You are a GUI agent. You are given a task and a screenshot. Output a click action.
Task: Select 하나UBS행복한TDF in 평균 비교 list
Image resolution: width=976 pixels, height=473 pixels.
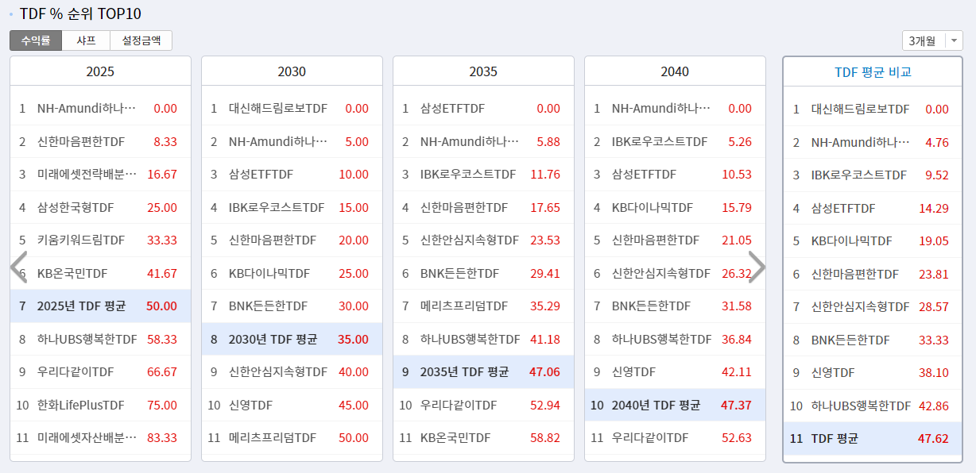[x=873, y=406]
